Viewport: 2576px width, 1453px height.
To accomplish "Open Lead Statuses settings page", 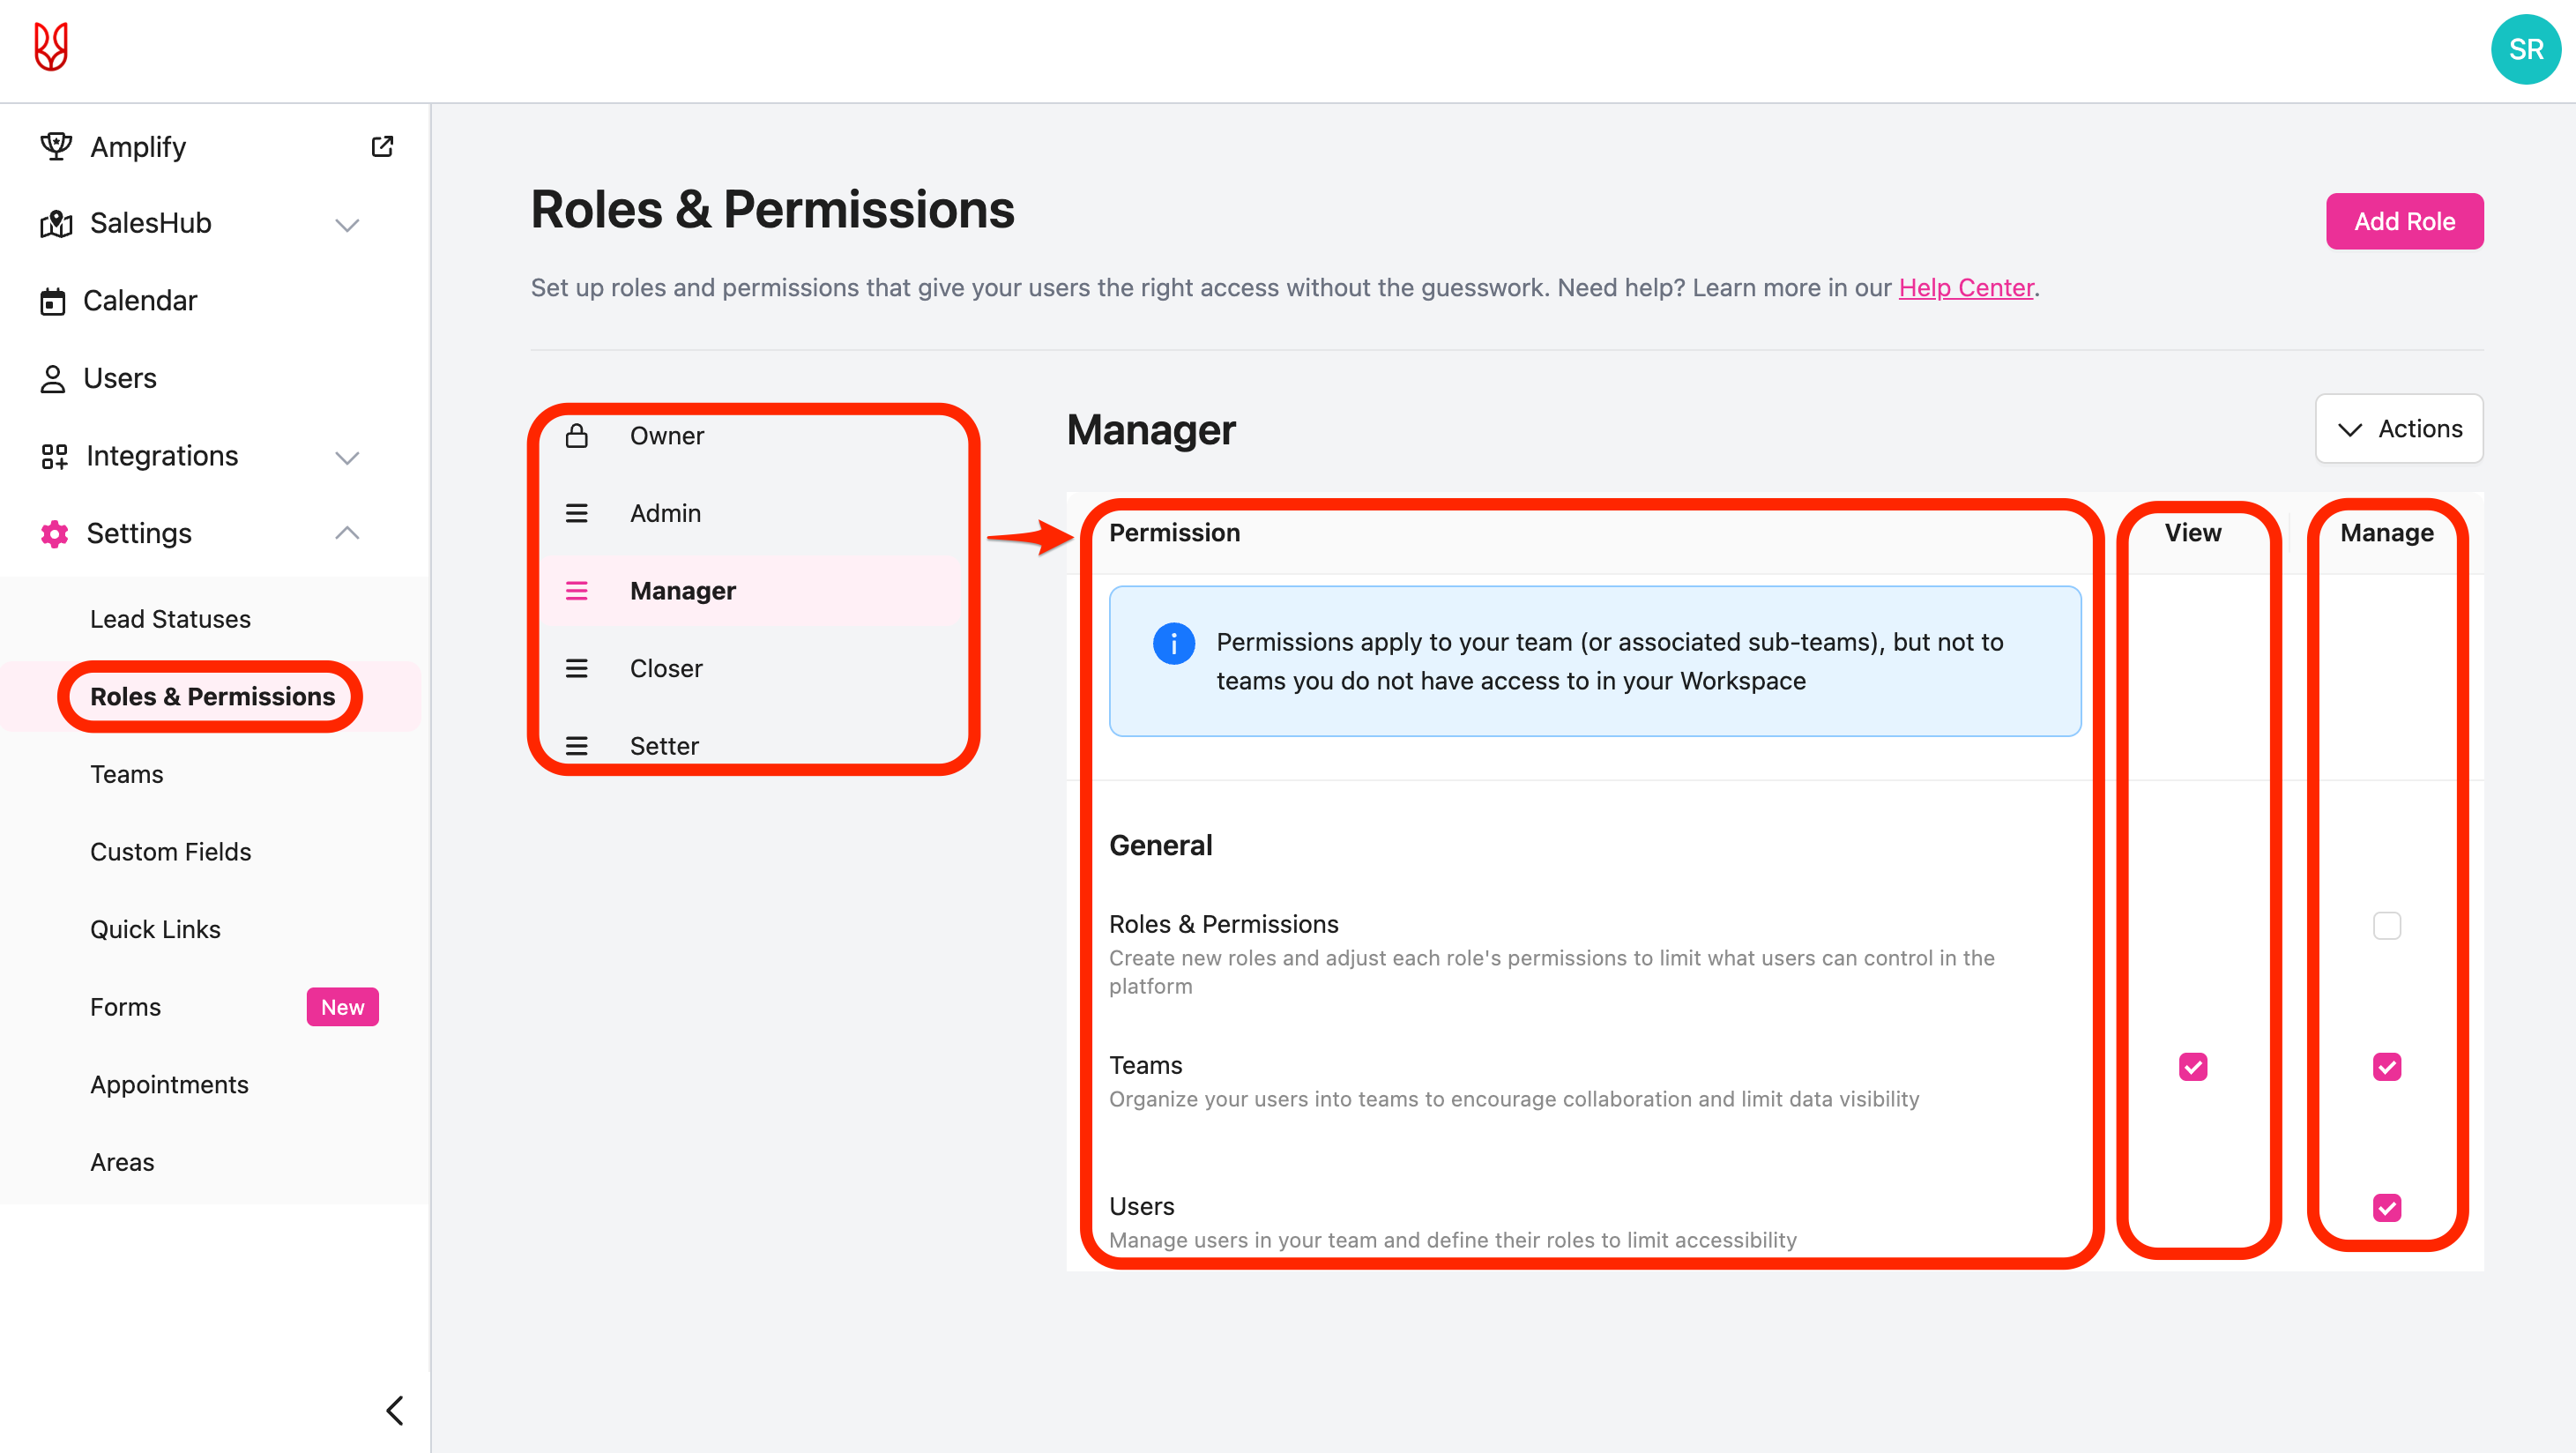I will click(170, 619).
